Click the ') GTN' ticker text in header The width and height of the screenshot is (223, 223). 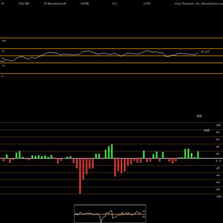[x=147, y=4]
